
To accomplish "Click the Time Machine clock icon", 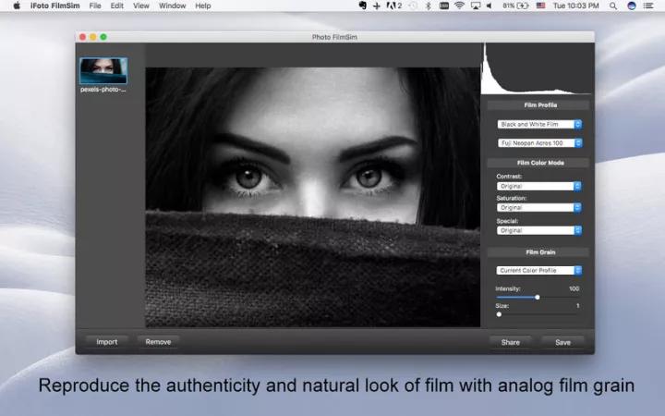I will [414, 6].
